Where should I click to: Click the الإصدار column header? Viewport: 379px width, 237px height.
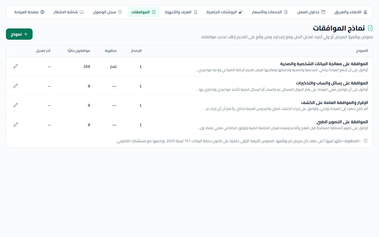[136, 51]
